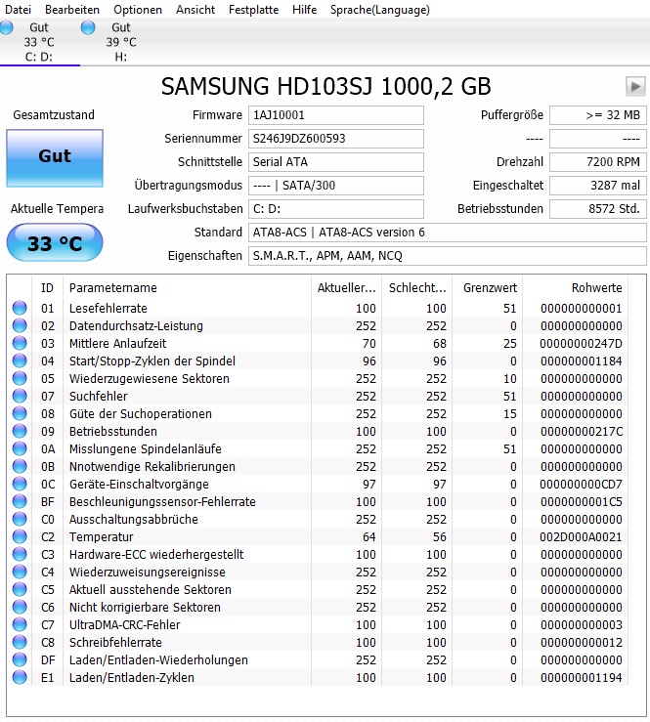Click the status icon for Beschleunigungssensor-Fehlerrate
Image resolution: width=650 pixels, height=722 pixels.
coord(20,501)
